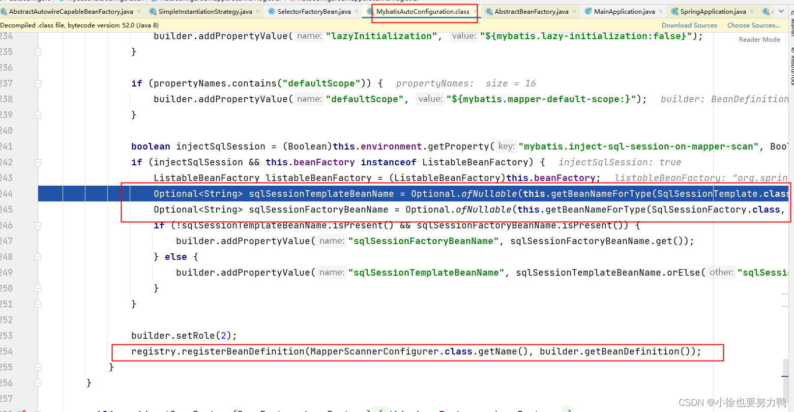Click the decompiled class file notification banner text
794x412 pixels.
click(79, 25)
